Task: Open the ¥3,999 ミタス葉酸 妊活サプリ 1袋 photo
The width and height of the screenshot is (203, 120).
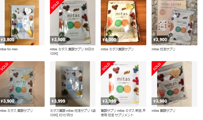Action: [x=73, y=84]
